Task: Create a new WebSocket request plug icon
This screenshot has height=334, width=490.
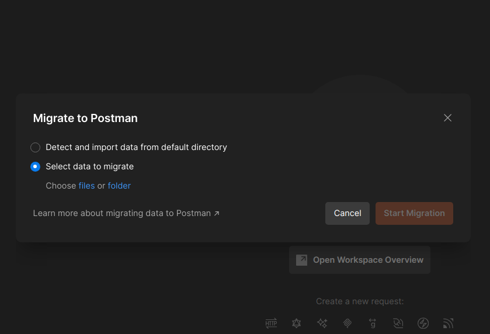Action: coord(398,323)
